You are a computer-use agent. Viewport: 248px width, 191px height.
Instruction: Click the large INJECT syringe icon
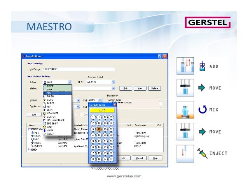coord(202,153)
